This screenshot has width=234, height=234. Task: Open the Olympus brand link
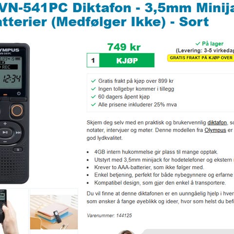pos(215,130)
